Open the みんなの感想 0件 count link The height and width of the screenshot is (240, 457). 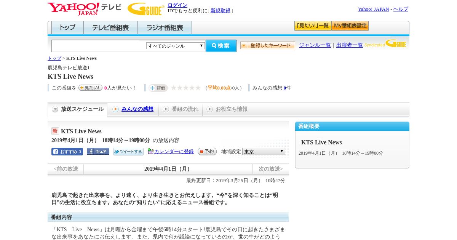(285, 88)
